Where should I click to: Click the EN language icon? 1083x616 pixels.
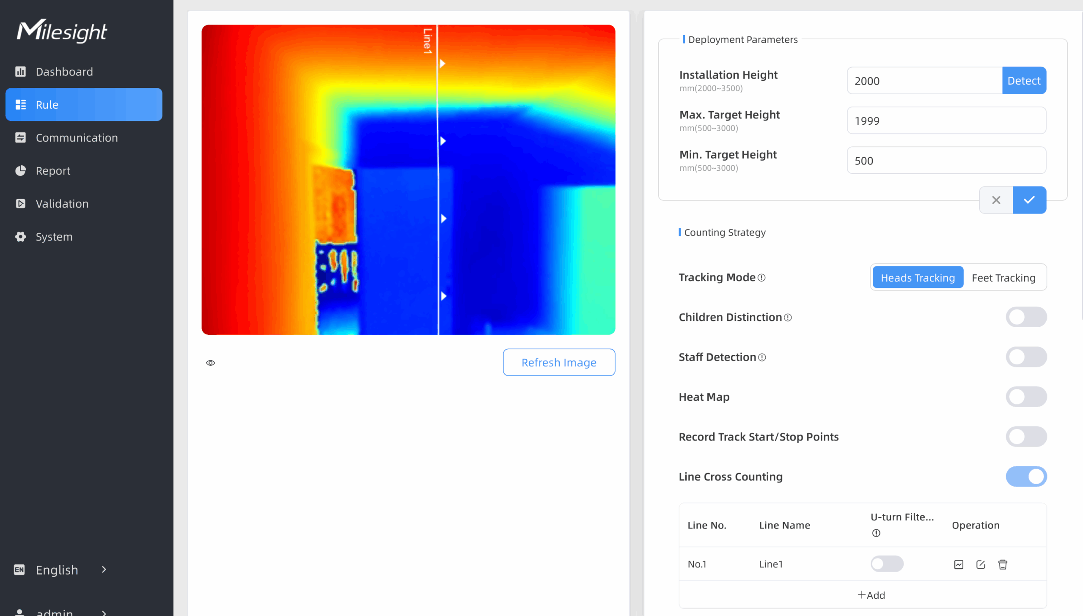[x=19, y=570]
